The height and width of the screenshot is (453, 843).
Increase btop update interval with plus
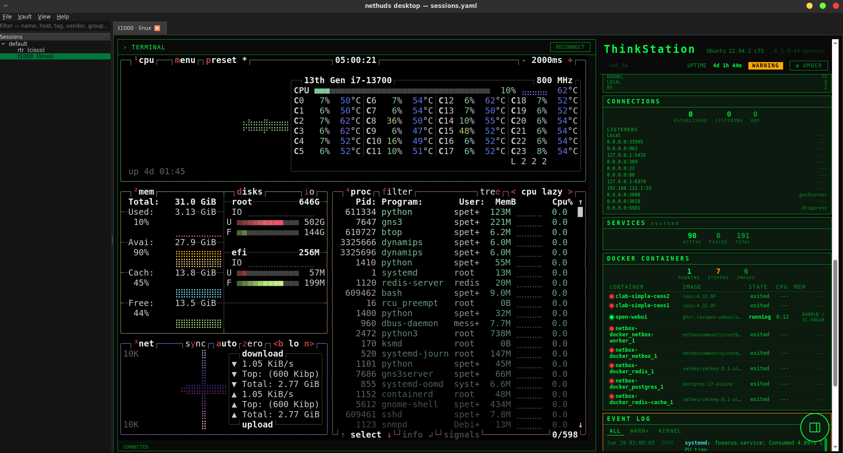pos(570,60)
